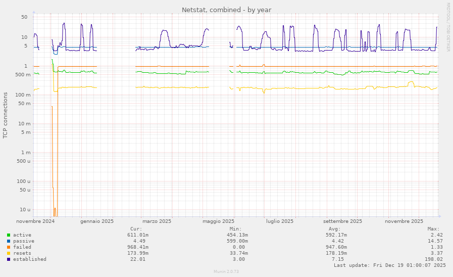The height and width of the screenshot is (277, 453).
Task: Click the 'novembre 2025' x-axis label
Action: point(404,221)
